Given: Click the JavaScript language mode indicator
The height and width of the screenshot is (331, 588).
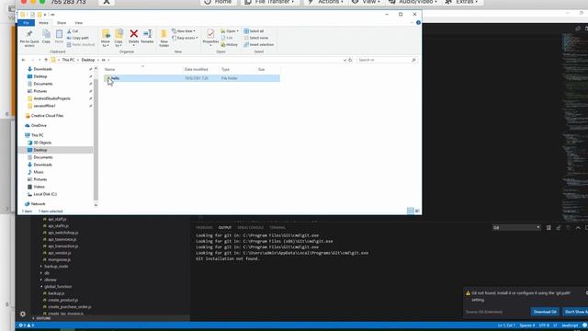Looking at the screenshot, I should 570,325.
